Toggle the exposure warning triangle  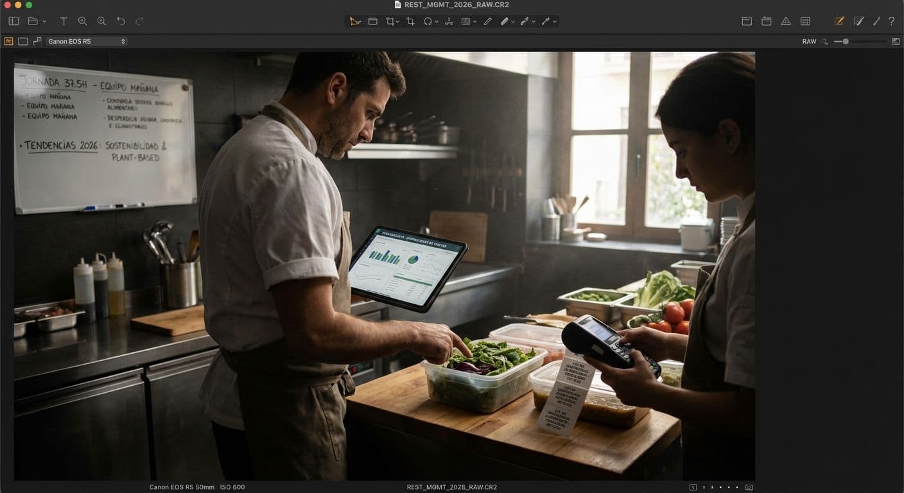[786, 21]
